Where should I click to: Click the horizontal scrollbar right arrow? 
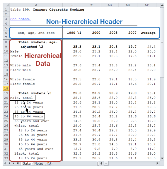click(x=157, y=163)
